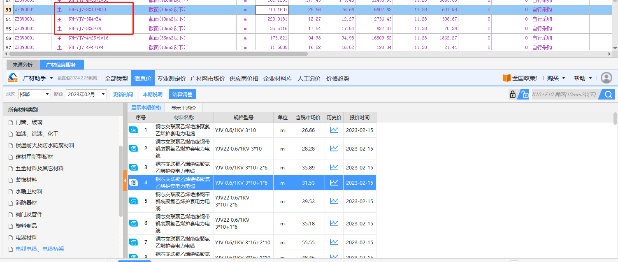Select the 电器材料 category
This screenshot has height=262, width=618.
tap(26, 237)
